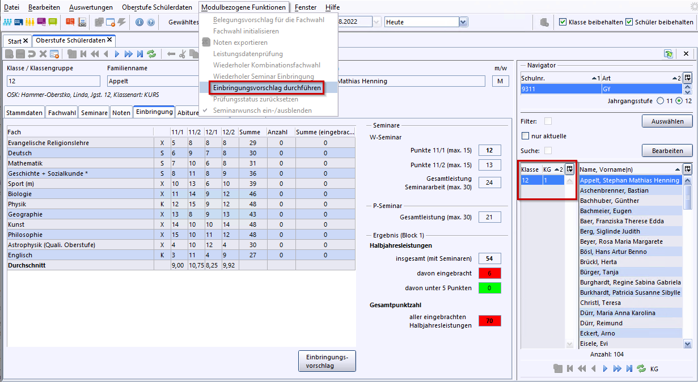
Task: Click the green board toolbar icon
Action: [53, 22]
